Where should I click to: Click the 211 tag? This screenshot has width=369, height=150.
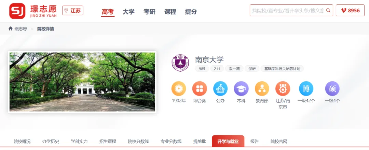click(217, 69)
